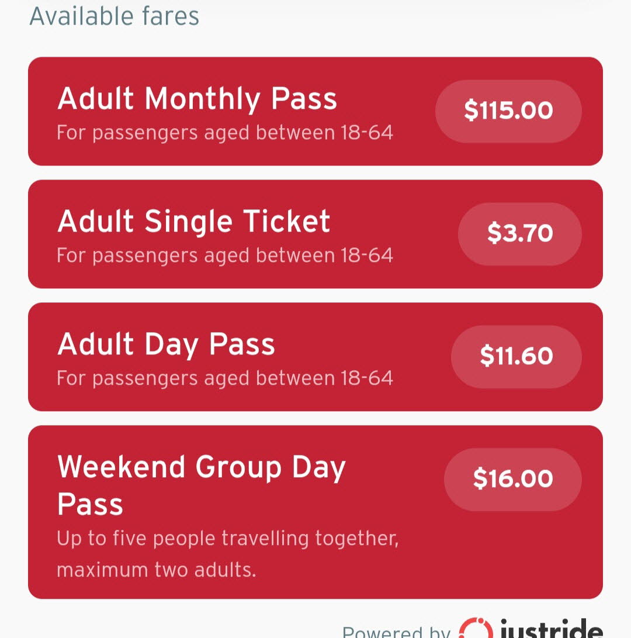Click empty red area of Weekend Group card

508,561
